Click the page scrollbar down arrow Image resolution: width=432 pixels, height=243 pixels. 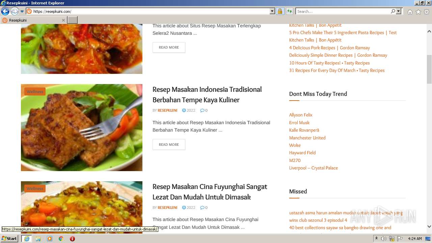click(x=429, y=227)
